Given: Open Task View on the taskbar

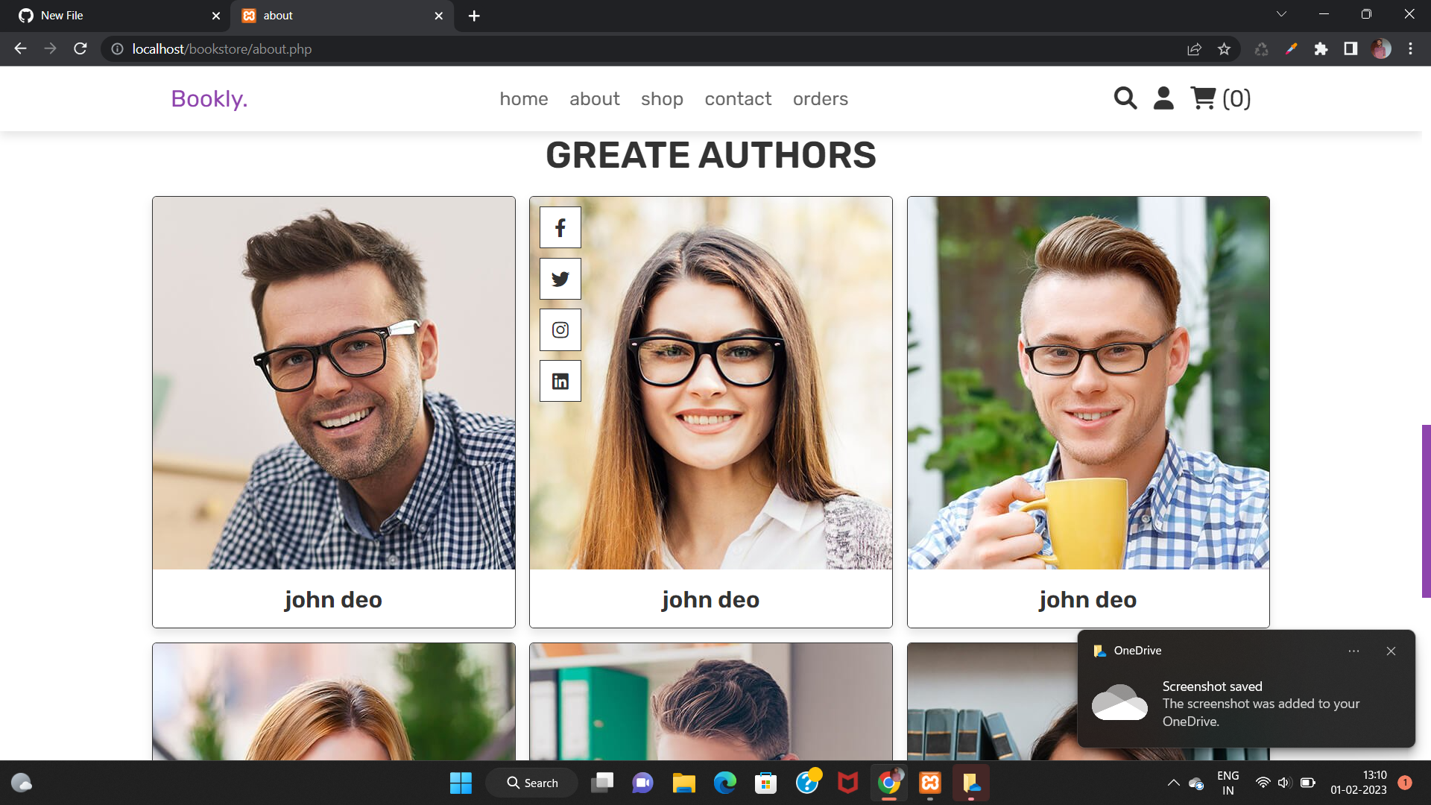Looking at the screenshot, I should click(601, 783).
